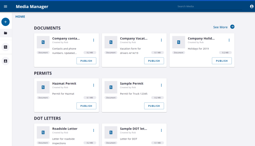Open options menu for Sample Permit card
Screen dimensions: 255x146
coord(161,85)
